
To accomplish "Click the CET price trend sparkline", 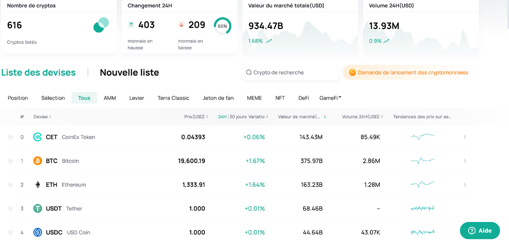I will point(422,136).
